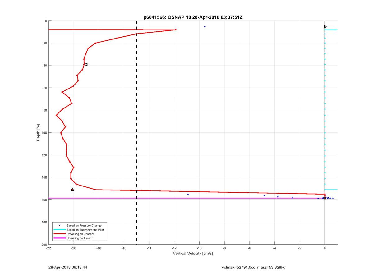373x275 pixels.
Task: Click the cyan line swatch in the legend
Action: 59,230
